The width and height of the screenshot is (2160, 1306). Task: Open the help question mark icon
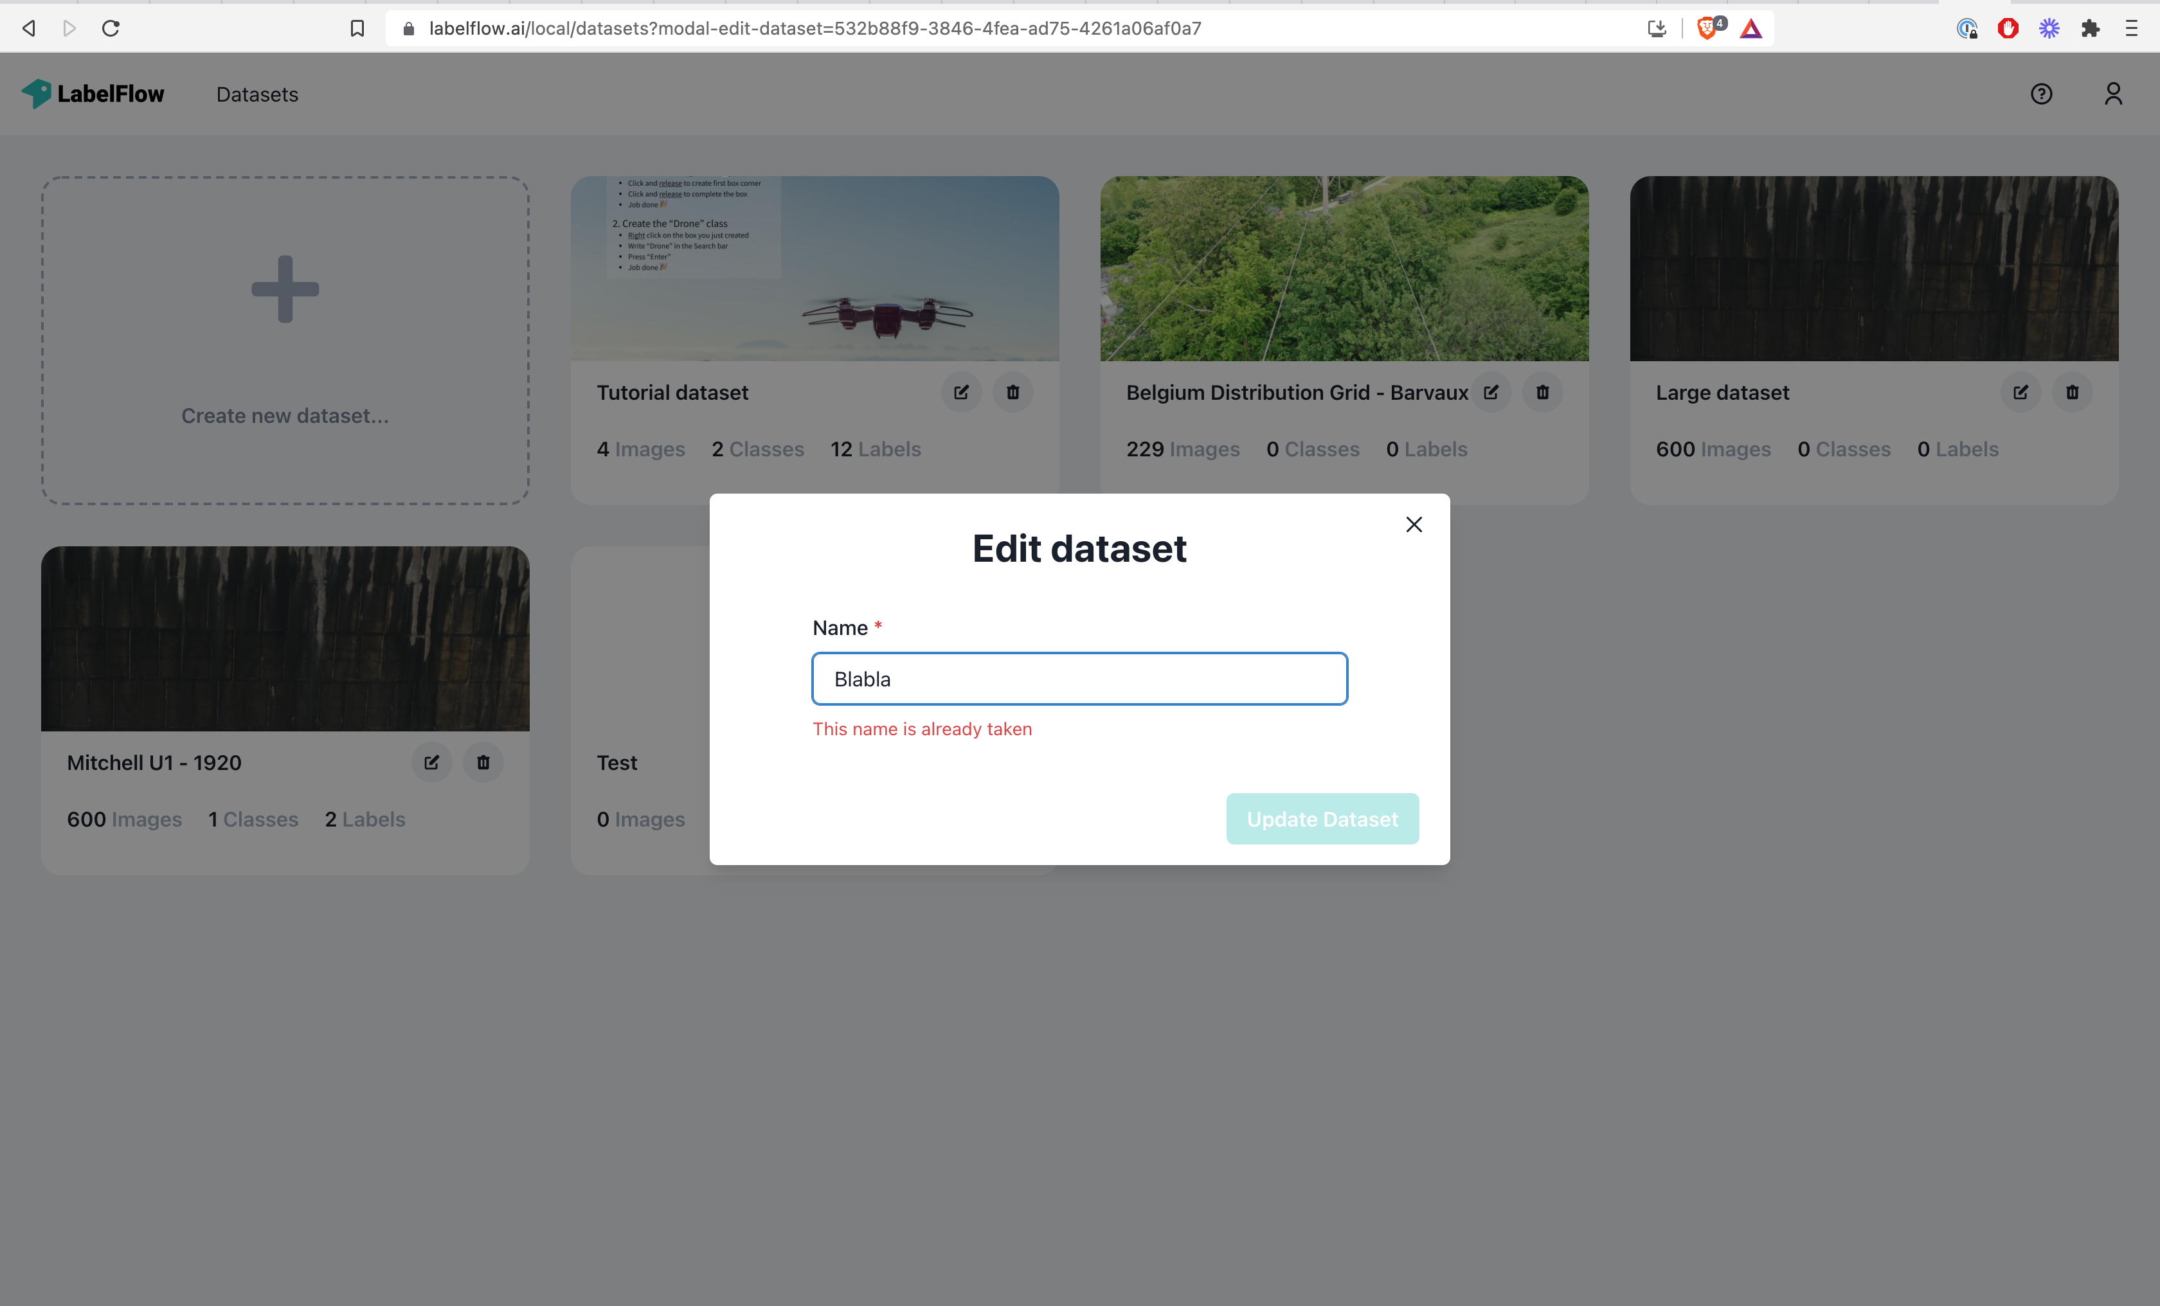tap(2042, 94)
